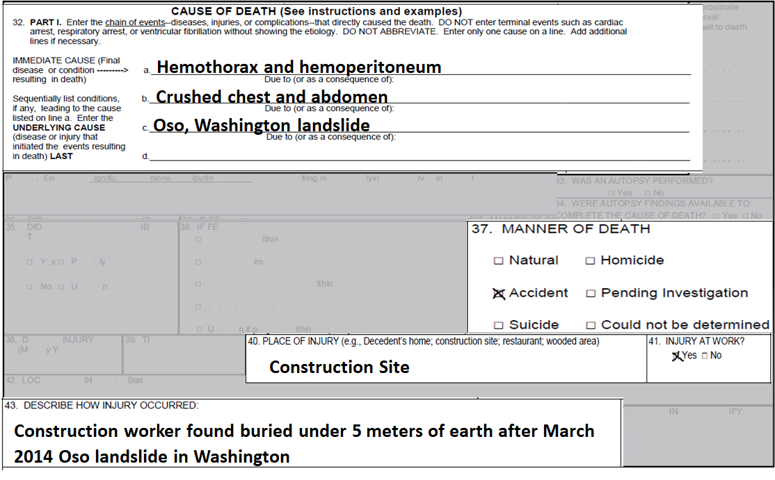Tick the Homicide checkbox
This screenshot has height=480, width=775.
click(x=590, y=260)
